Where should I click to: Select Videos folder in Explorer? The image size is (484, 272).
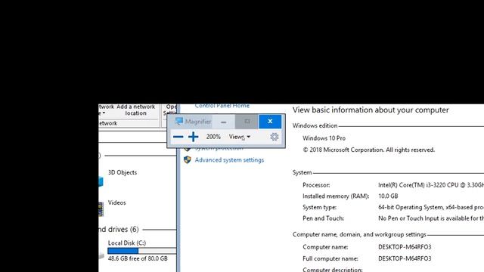tap(117, 202)
